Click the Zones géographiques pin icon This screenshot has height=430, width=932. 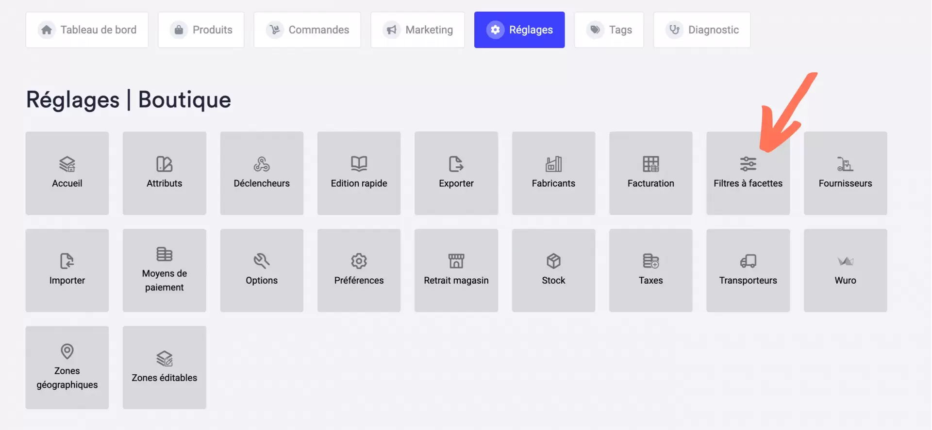coord(67,351)
